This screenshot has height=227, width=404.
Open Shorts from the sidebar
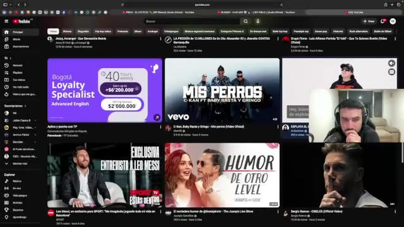tap(20, 39)
